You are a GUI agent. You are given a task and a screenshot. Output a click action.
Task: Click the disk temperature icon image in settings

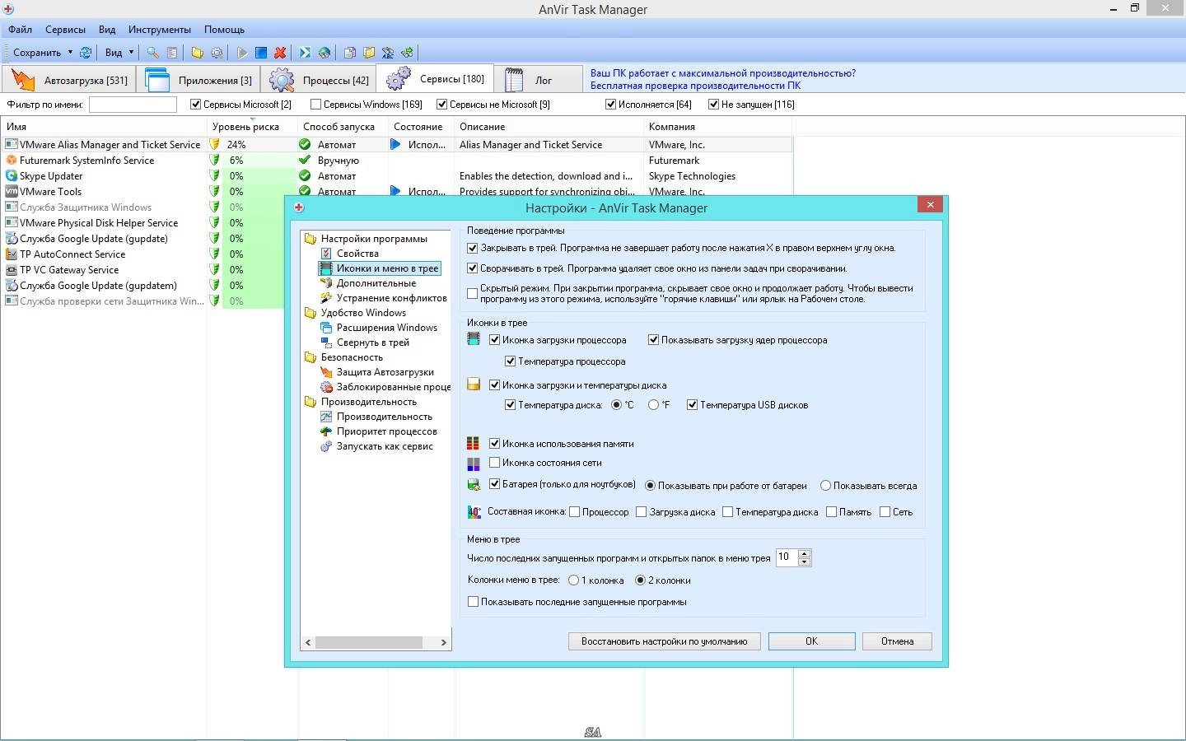[x=474, y=384]
